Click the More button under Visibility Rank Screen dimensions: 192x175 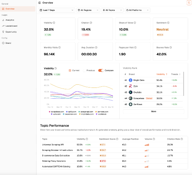154,111
